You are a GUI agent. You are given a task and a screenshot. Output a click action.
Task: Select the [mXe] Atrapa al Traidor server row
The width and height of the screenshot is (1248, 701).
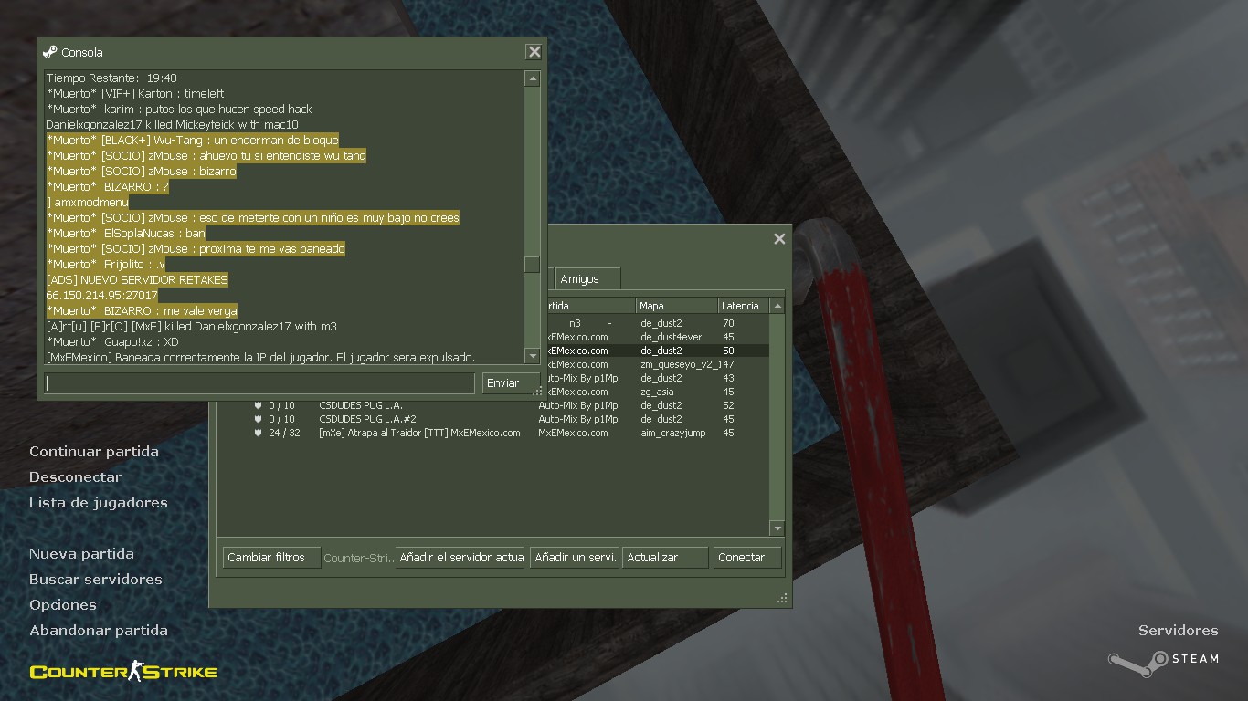493,433
